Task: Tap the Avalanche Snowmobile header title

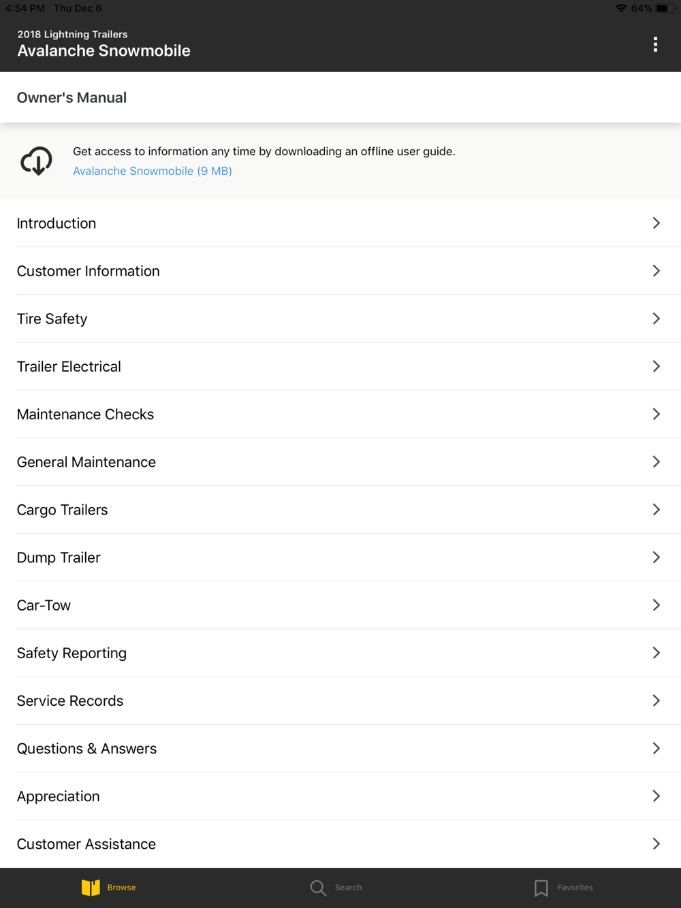Action: tap(104, 51)
